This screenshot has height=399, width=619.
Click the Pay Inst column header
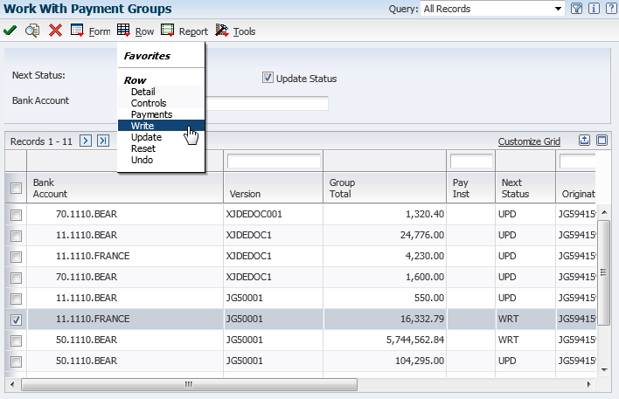[x=471, y=188]
